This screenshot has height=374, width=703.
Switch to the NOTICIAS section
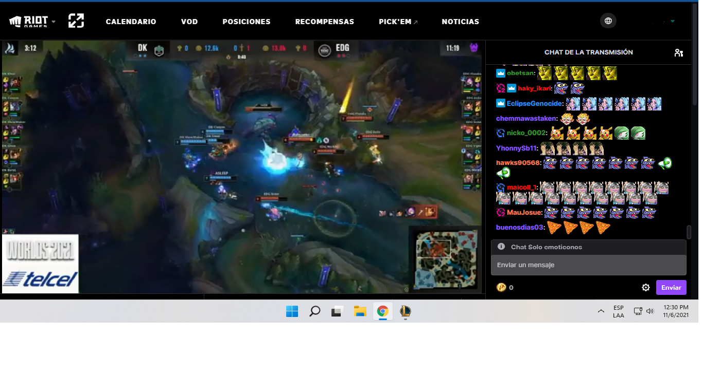click(x=461, y=22)
